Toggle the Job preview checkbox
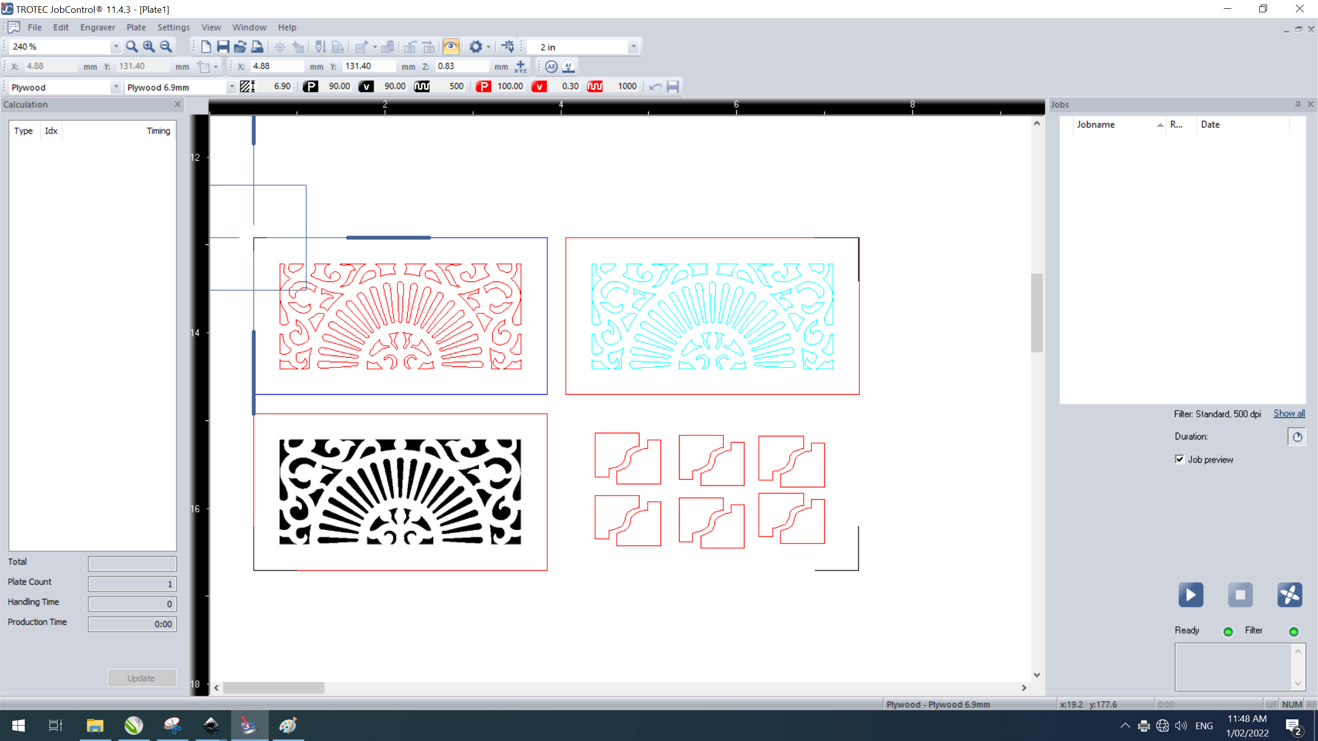The width and height of the screenshot is (1318, 741). [1180, 460]
